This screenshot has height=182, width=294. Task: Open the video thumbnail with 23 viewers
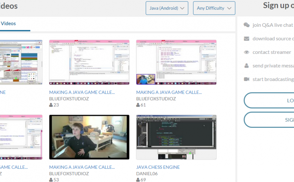click(89, 62)
